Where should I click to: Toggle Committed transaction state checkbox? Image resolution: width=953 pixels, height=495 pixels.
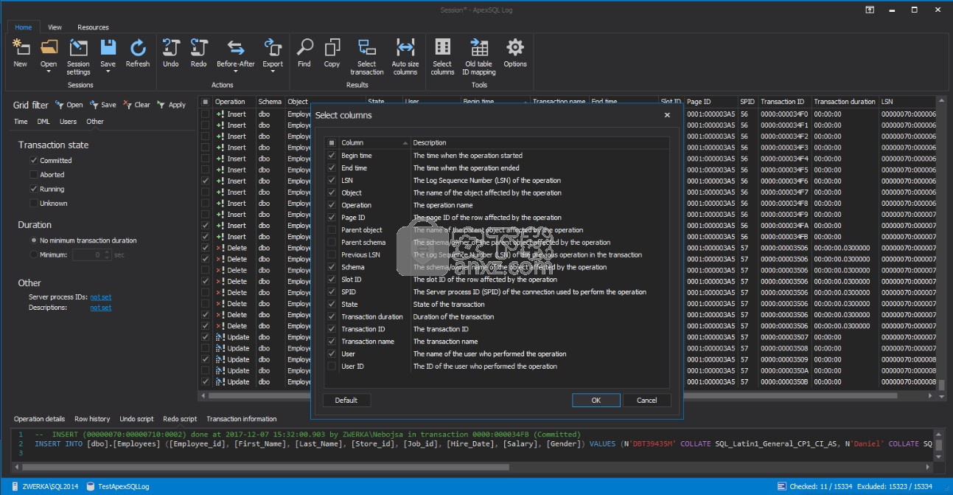(x=33, y=160)
